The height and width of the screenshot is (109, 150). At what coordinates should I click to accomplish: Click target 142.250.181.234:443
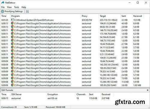click(x=109, y=65)
